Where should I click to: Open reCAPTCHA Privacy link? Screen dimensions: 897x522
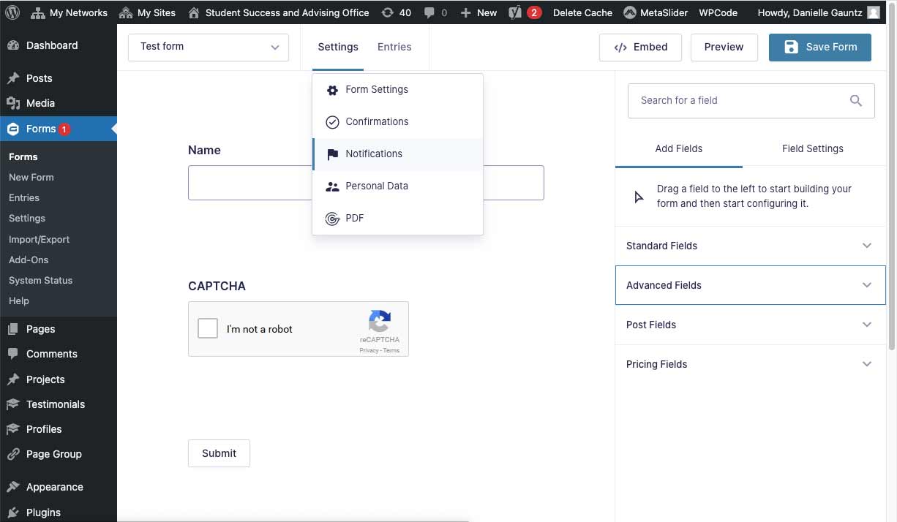[x=369, y=351]
